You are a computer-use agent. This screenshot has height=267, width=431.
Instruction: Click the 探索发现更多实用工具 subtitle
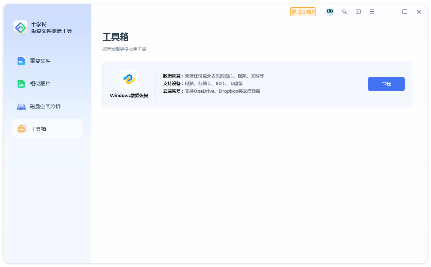click(124, 49)
